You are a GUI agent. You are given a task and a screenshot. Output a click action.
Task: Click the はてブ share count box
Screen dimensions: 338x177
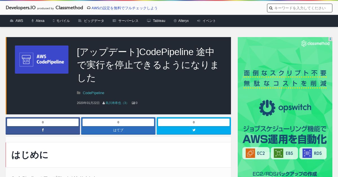click(118, 122)
